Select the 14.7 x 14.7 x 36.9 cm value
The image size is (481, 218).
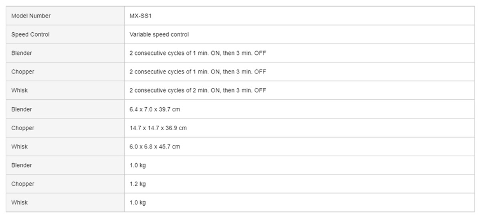(x=158, y=128)
